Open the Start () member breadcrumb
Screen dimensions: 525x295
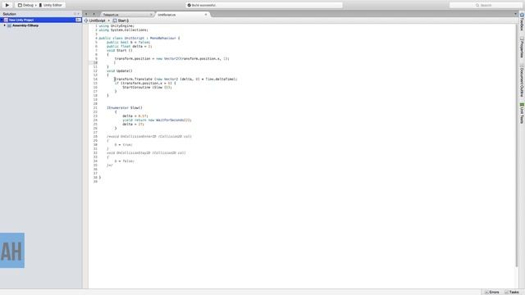pos(121,20)
